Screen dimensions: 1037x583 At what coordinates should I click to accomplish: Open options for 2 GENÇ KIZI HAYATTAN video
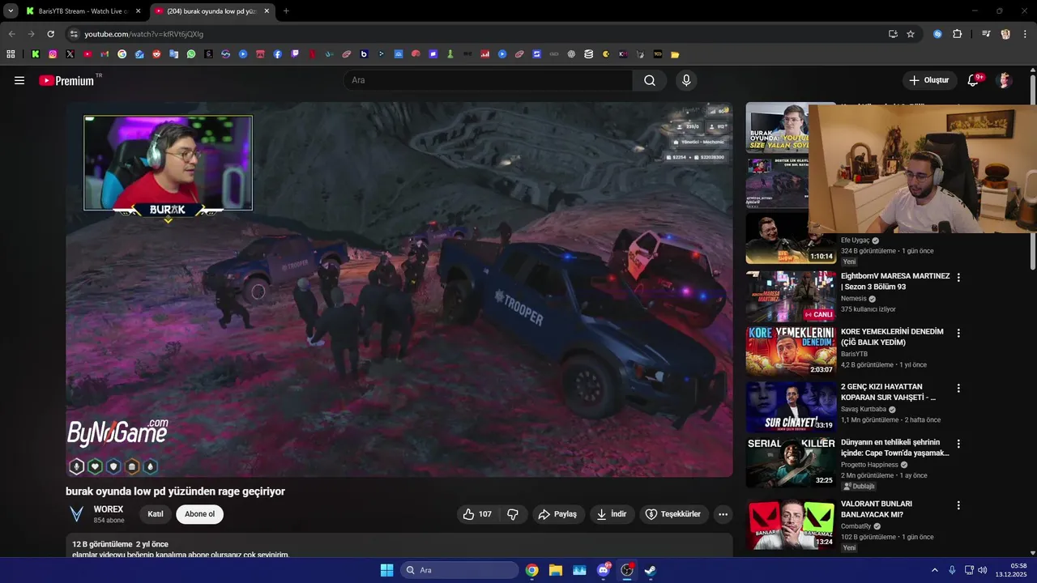[x=958, y=389]
